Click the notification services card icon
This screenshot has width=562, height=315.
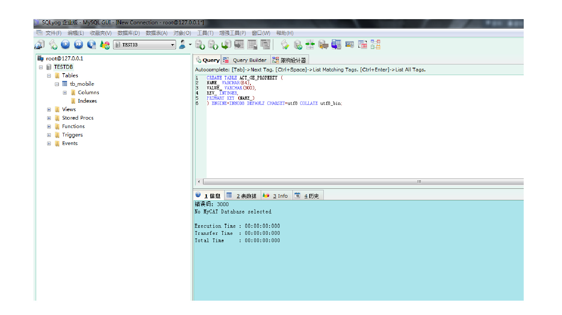click(350, 45)
